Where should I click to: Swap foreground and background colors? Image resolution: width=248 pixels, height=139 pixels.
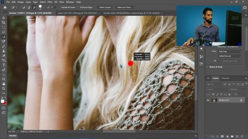[x=5, y=98]
